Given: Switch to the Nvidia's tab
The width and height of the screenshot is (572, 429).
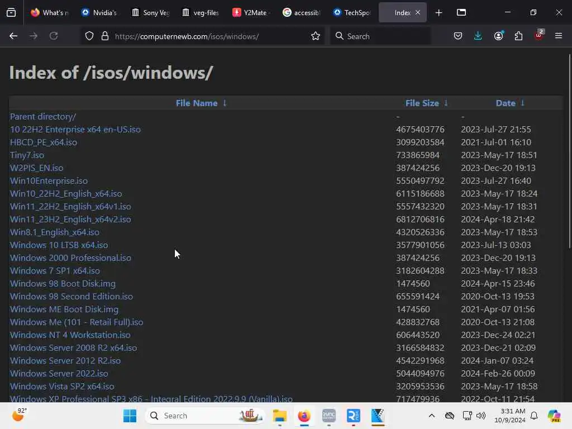Looking at the screenshot, I should coord(99,13).
